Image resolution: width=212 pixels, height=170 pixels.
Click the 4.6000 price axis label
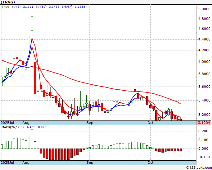204,29
